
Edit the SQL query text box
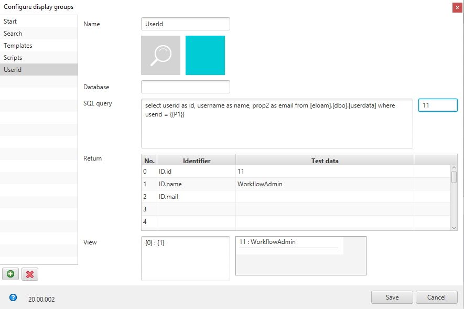[277, 123]
